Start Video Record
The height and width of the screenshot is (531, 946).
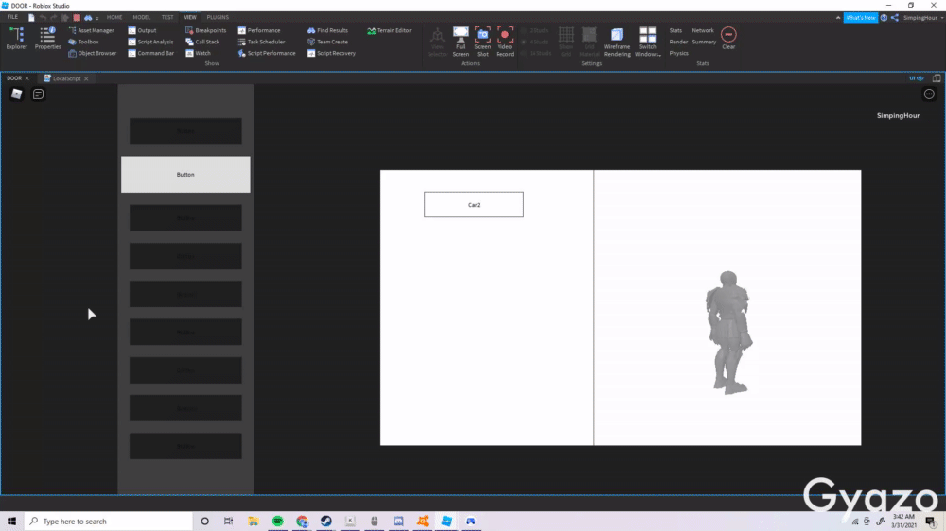click(504, 41)
